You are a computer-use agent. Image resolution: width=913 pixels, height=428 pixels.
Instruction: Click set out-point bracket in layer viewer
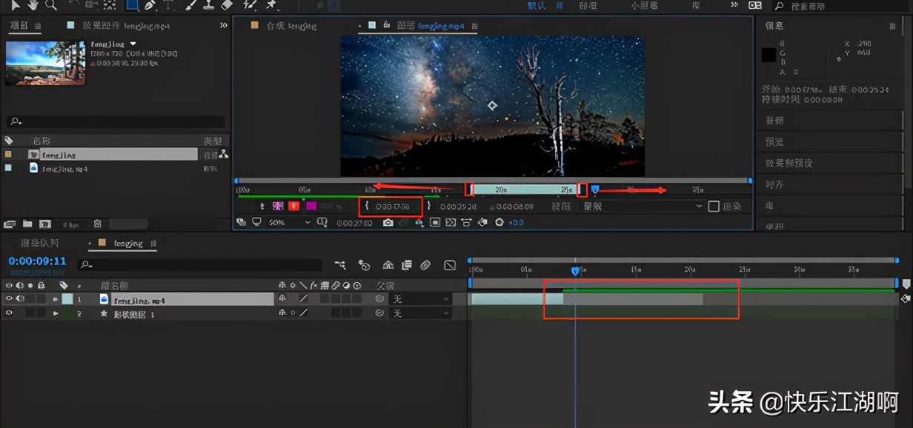pyautogui.click(x=428, y=207)
